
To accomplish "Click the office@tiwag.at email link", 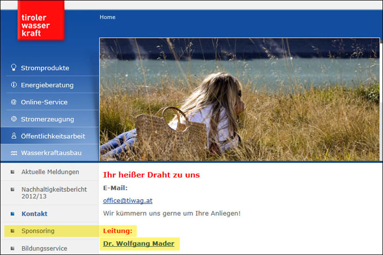I will coord(127,200).
